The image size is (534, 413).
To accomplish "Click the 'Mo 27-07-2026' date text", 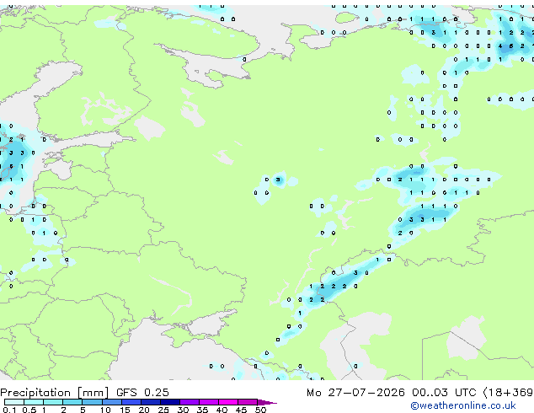I will click(x=355, y=393).
